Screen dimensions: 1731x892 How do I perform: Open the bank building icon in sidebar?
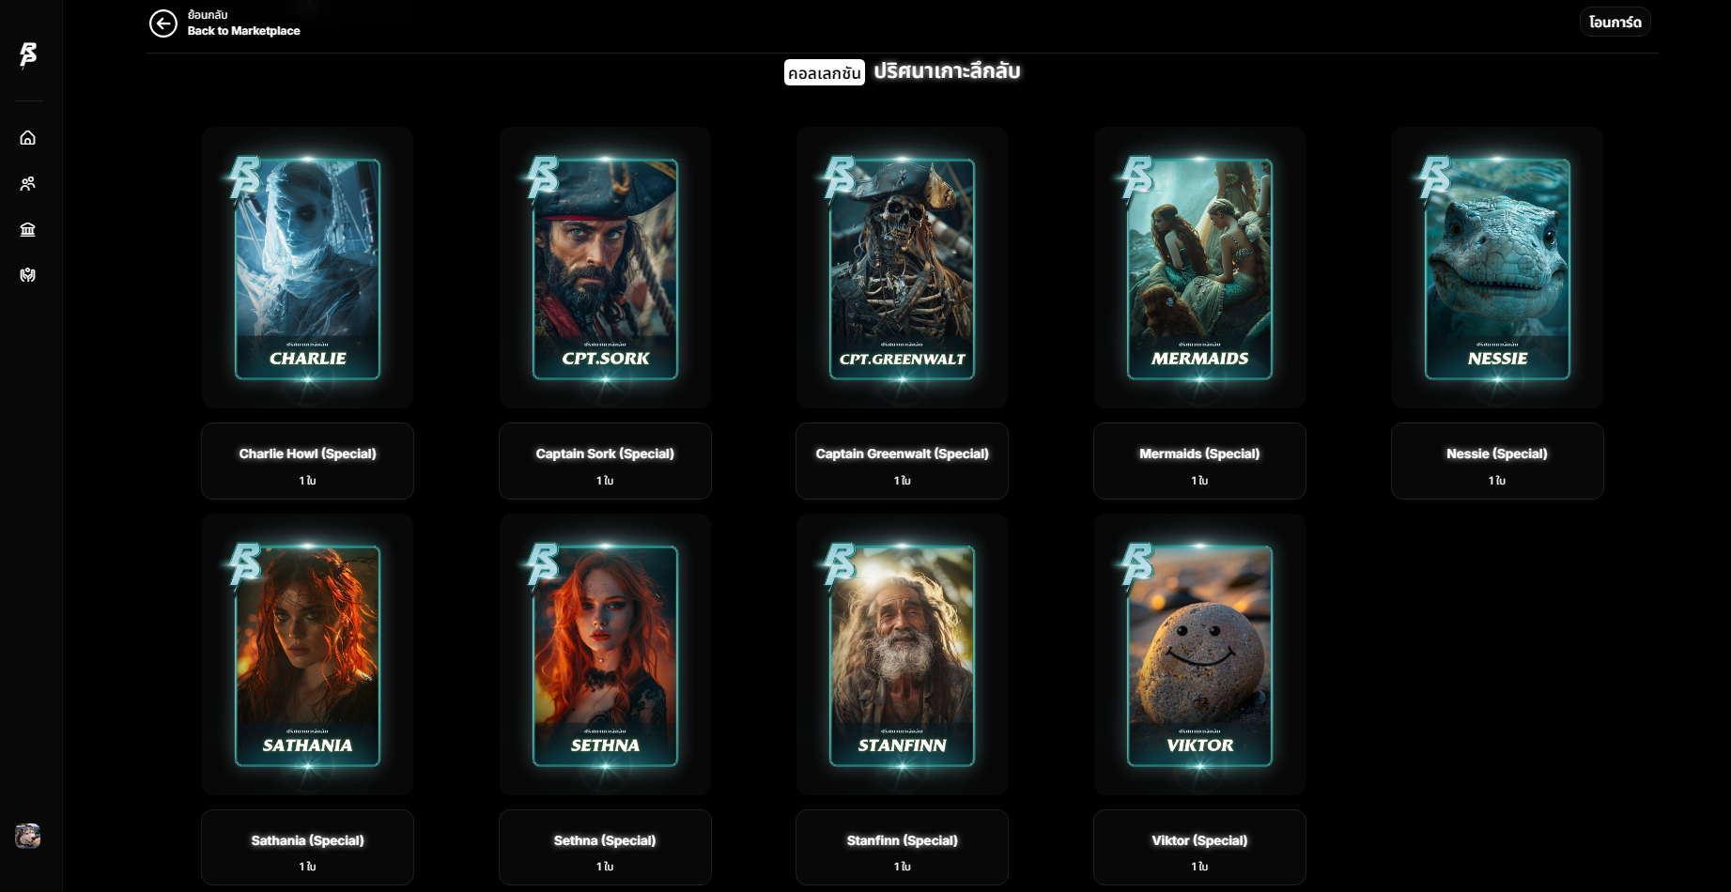28,230
